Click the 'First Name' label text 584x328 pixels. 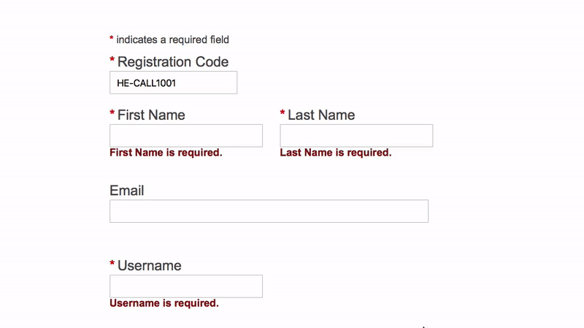[x=151, y=115]
